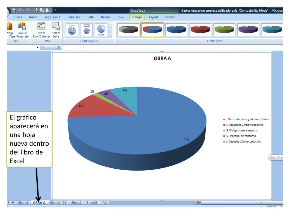Apply the teal pie chart style
290x218 pixels.
tap(272, 30)
